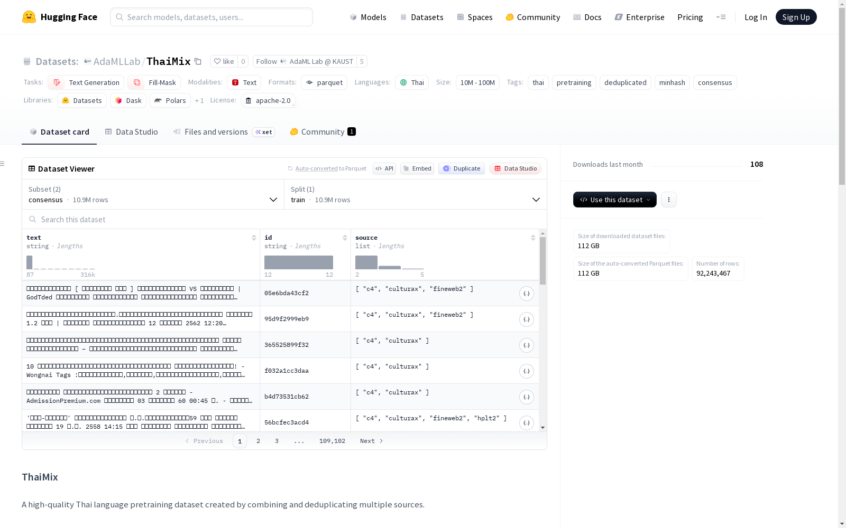
Task: Open Enterprise in top navigation
Action: tap(640, 17)
